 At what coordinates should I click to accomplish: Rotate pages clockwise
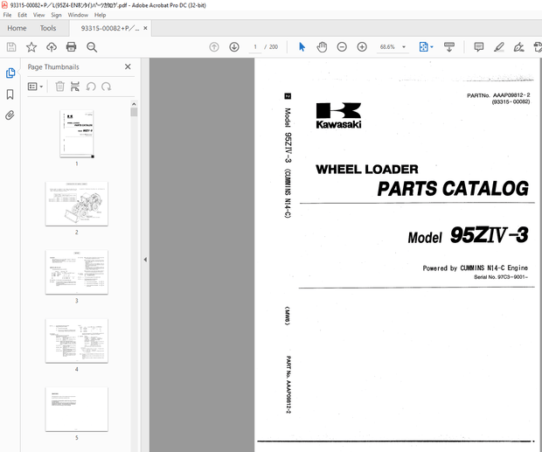(106, 87)
